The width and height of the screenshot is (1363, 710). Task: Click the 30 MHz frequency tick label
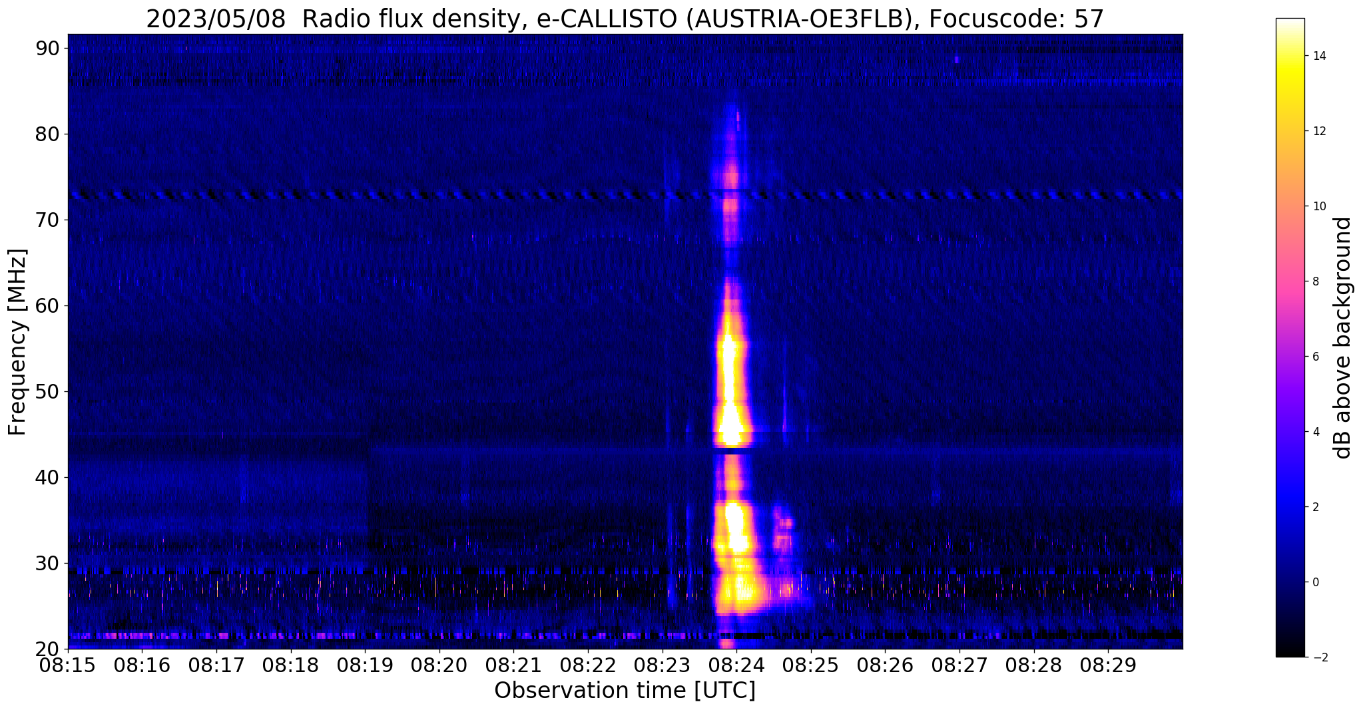pos(47,564)
